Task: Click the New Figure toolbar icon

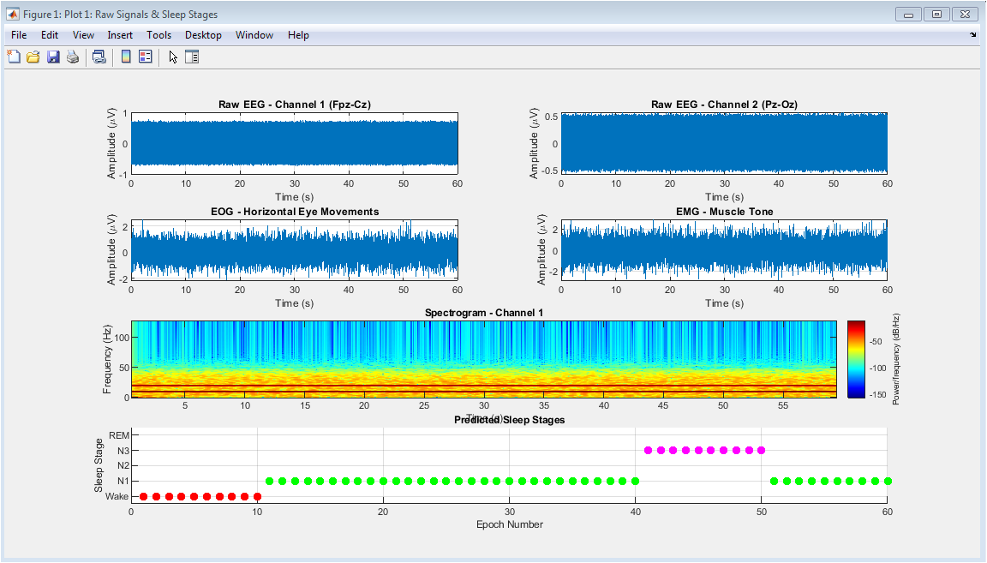Action: point(14,57)
